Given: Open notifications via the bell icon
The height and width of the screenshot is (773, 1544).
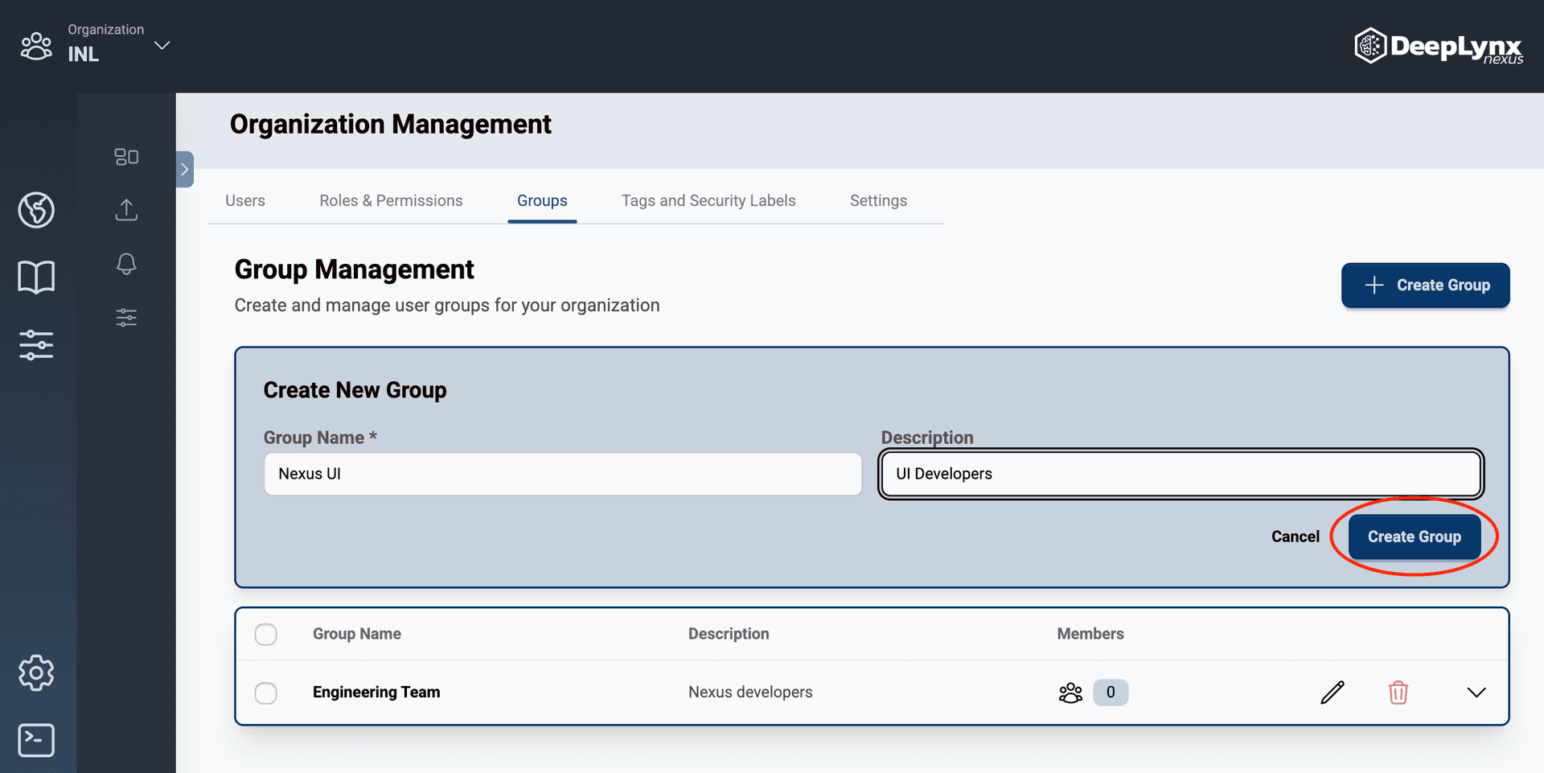Looking at the screenshot, I should tap(125, 264).
